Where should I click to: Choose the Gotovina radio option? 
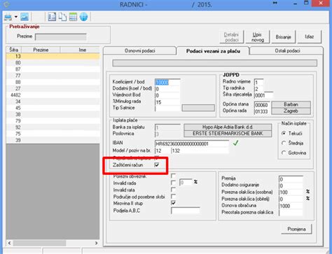(284, 153)
